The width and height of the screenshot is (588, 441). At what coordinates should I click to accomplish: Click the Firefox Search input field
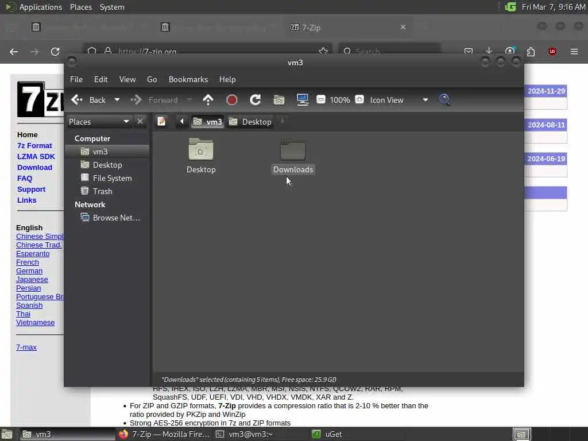tap(390, 51)
